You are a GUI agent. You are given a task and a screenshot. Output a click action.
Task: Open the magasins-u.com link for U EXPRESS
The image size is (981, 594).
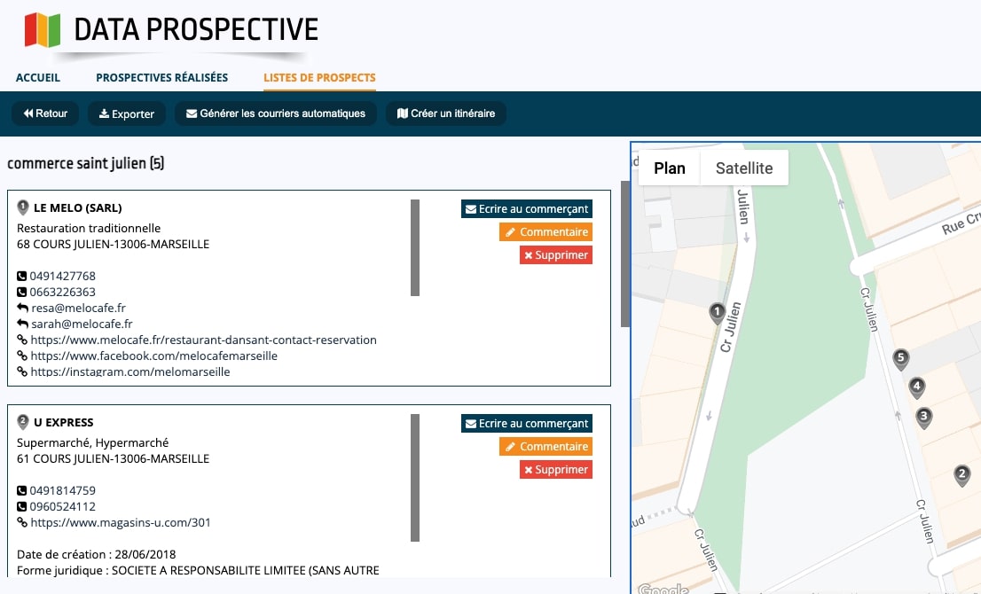click(x=120, y=522)
